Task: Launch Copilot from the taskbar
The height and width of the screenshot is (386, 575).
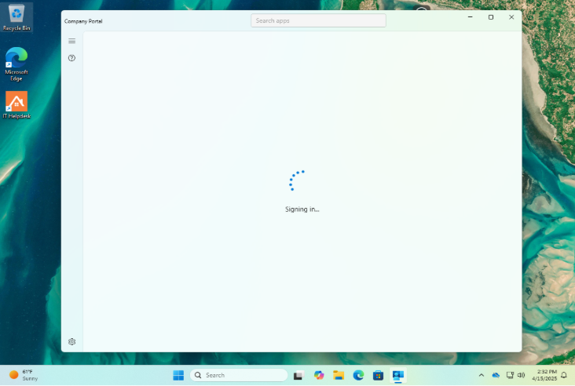Action: click(x=319, y=375)
